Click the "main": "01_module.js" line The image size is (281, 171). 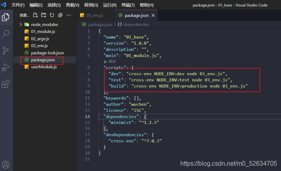coord(132,56)
